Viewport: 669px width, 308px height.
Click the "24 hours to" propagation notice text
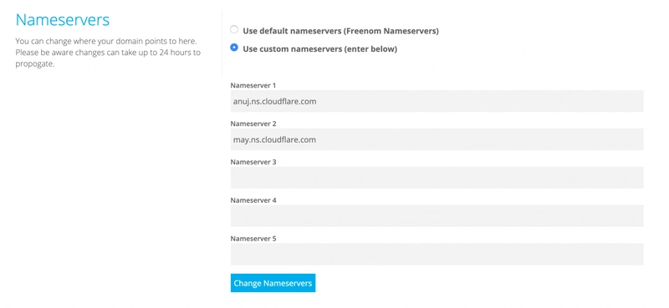(x=180, y=53)
